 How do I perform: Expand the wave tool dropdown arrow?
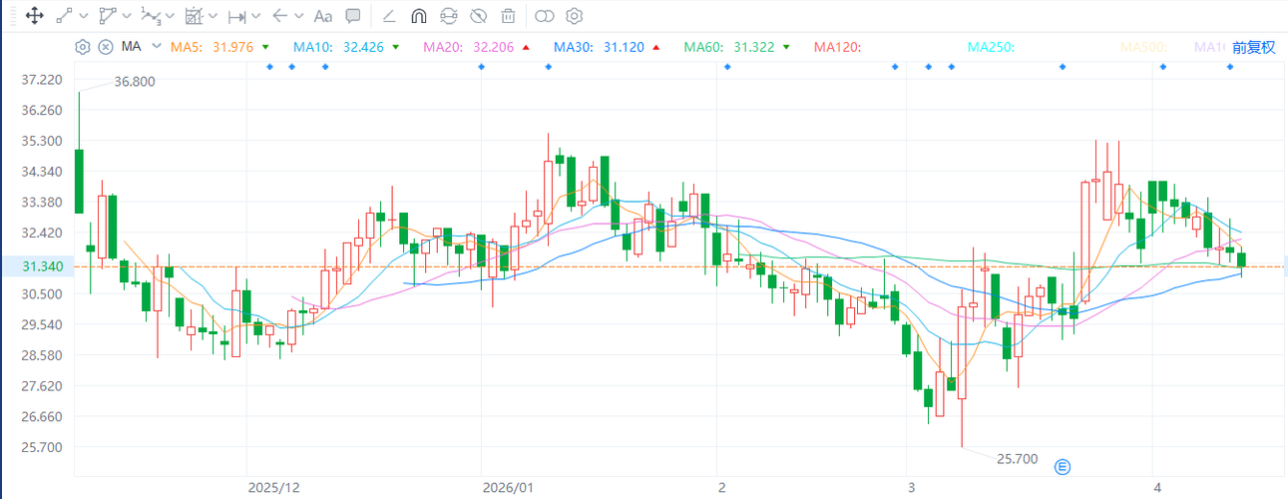tap(170, 16)
